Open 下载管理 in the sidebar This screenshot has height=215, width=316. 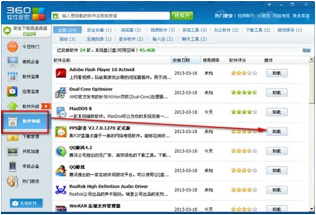pos(23,137)
